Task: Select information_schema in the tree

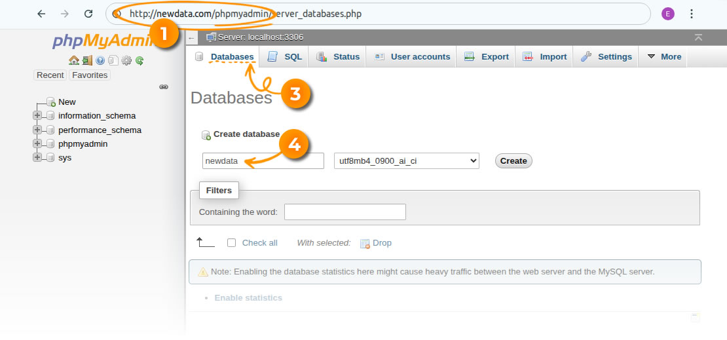Action: (97, 116)
